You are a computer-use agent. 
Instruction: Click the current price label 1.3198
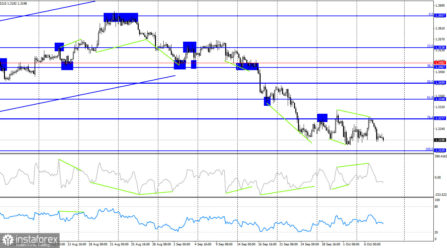(440, 140)
